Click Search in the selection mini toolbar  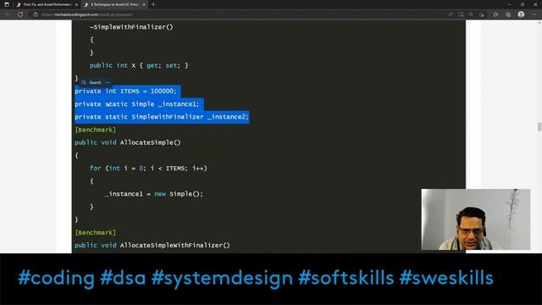coord(92,82)
